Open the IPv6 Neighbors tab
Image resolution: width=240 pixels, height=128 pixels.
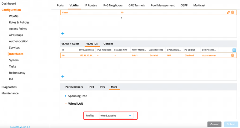point(112,5)
